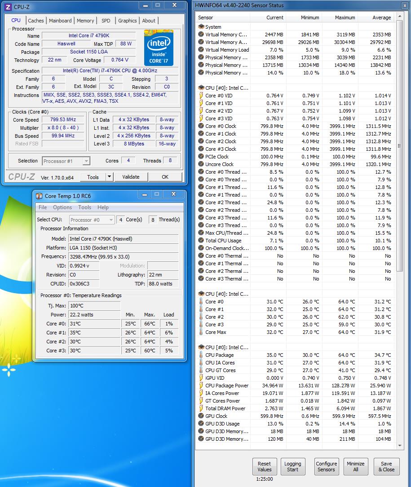Click the Save & Close button
The width and height of the screenshot is (411, 487).
pos(386,466)
